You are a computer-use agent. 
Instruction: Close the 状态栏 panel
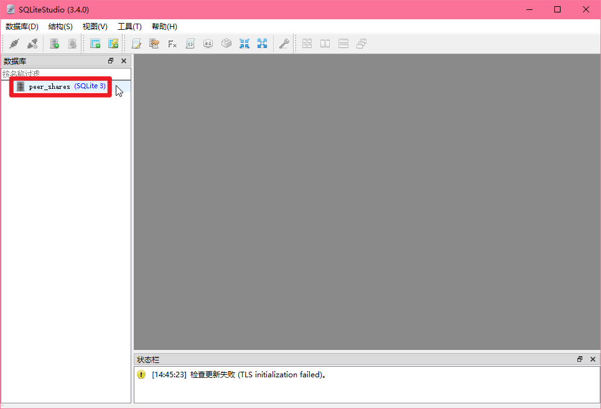pos(592,359)
